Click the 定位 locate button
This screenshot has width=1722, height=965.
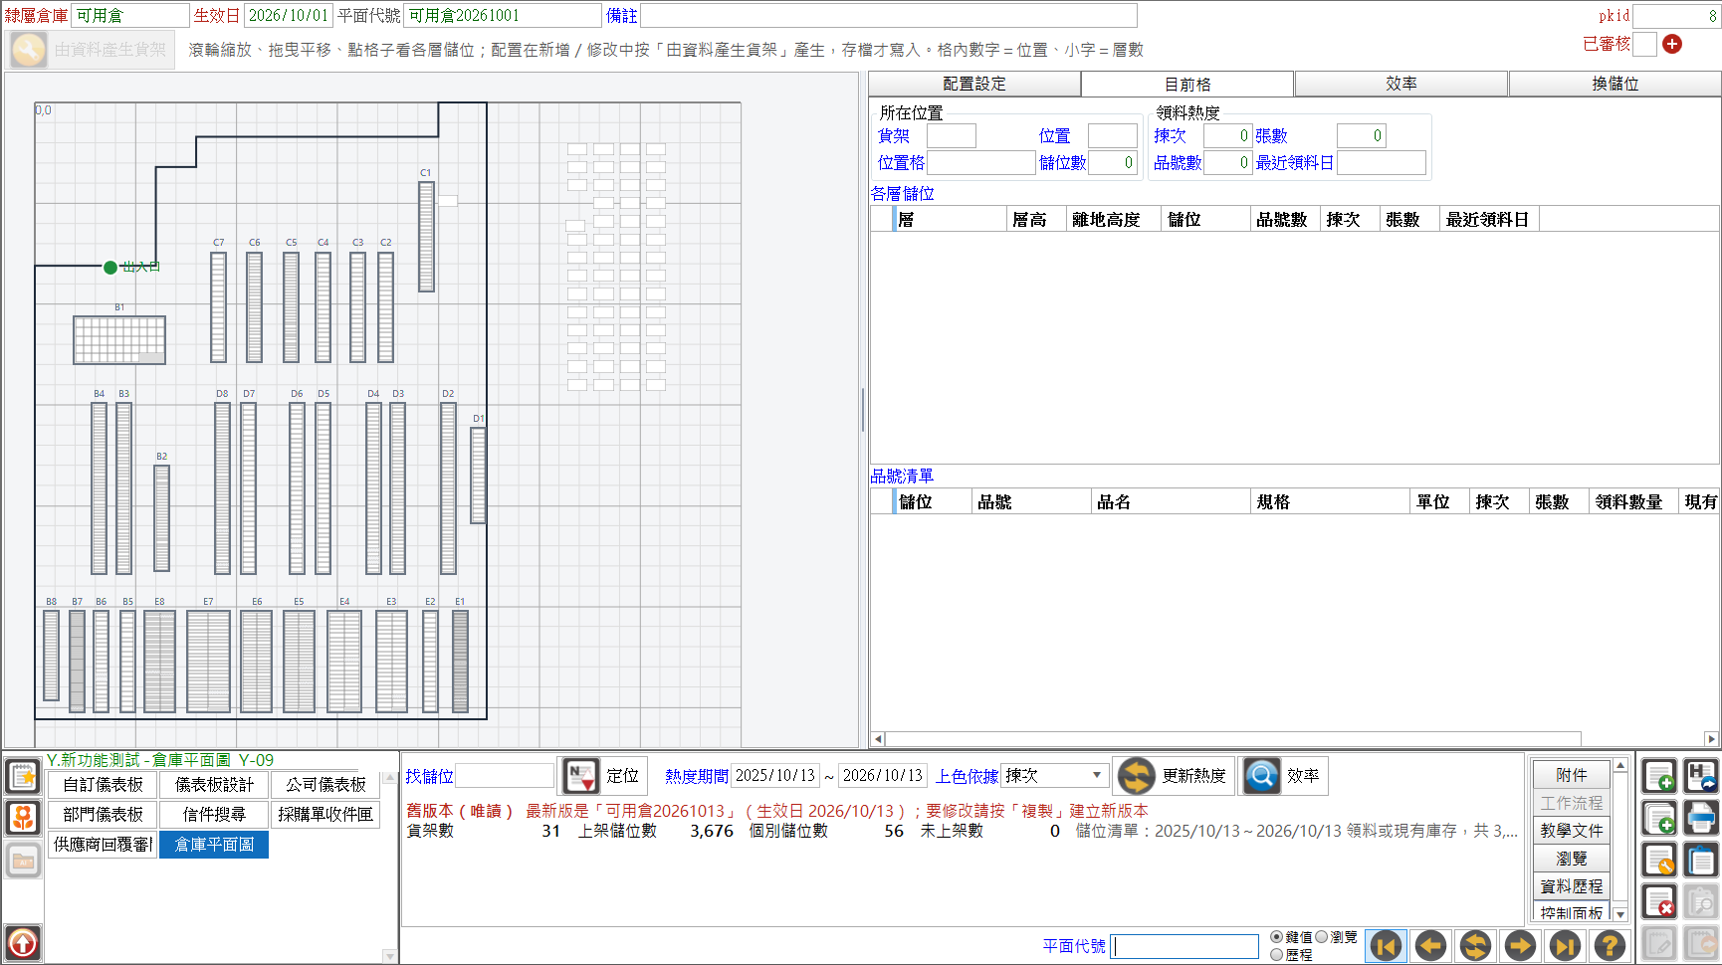point(603,776)
